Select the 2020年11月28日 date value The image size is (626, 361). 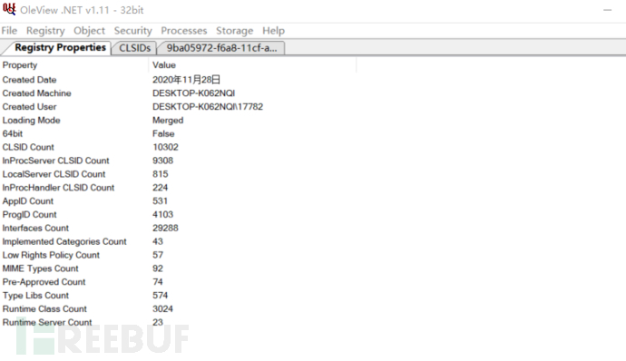(x=187, y=80)
